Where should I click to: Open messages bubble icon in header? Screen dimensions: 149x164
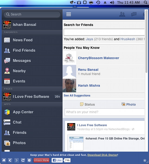(134, 14)
